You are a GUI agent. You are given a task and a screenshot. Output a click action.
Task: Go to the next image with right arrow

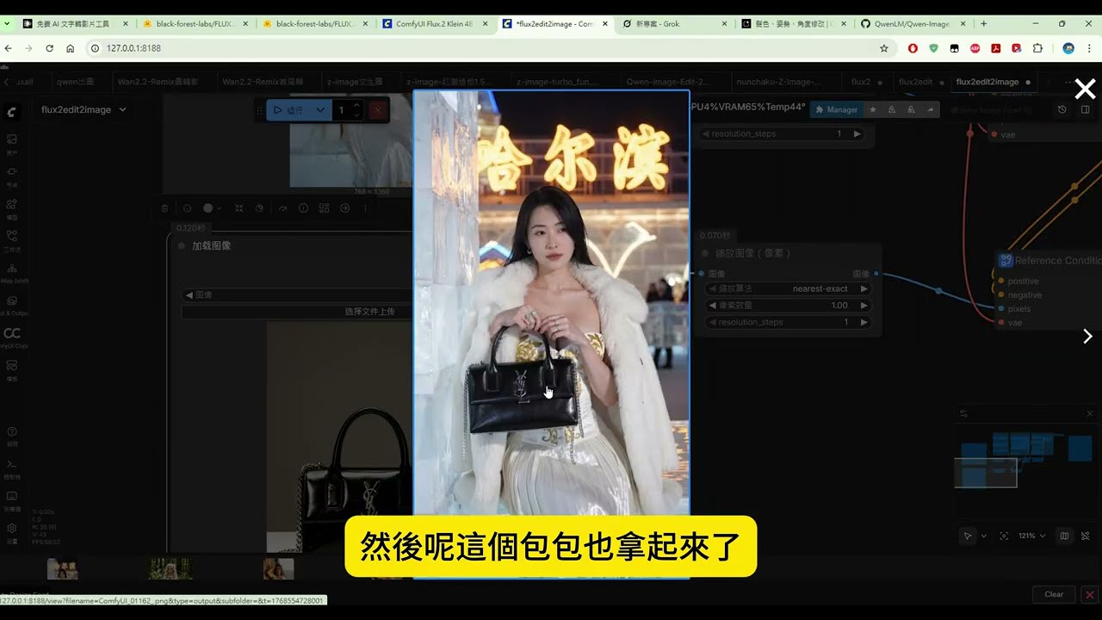tap(1087, 337)
